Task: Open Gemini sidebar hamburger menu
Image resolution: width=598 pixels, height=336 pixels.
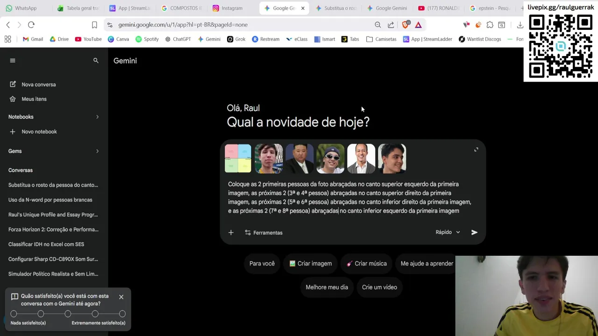Action: [13, 61]
